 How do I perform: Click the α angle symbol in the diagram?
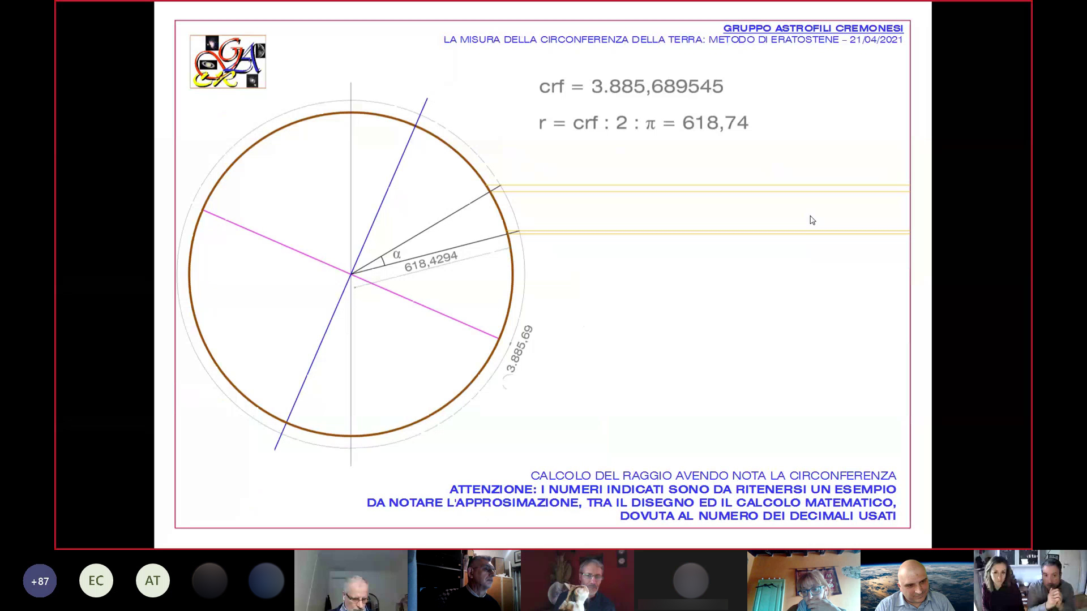[396, 255]
